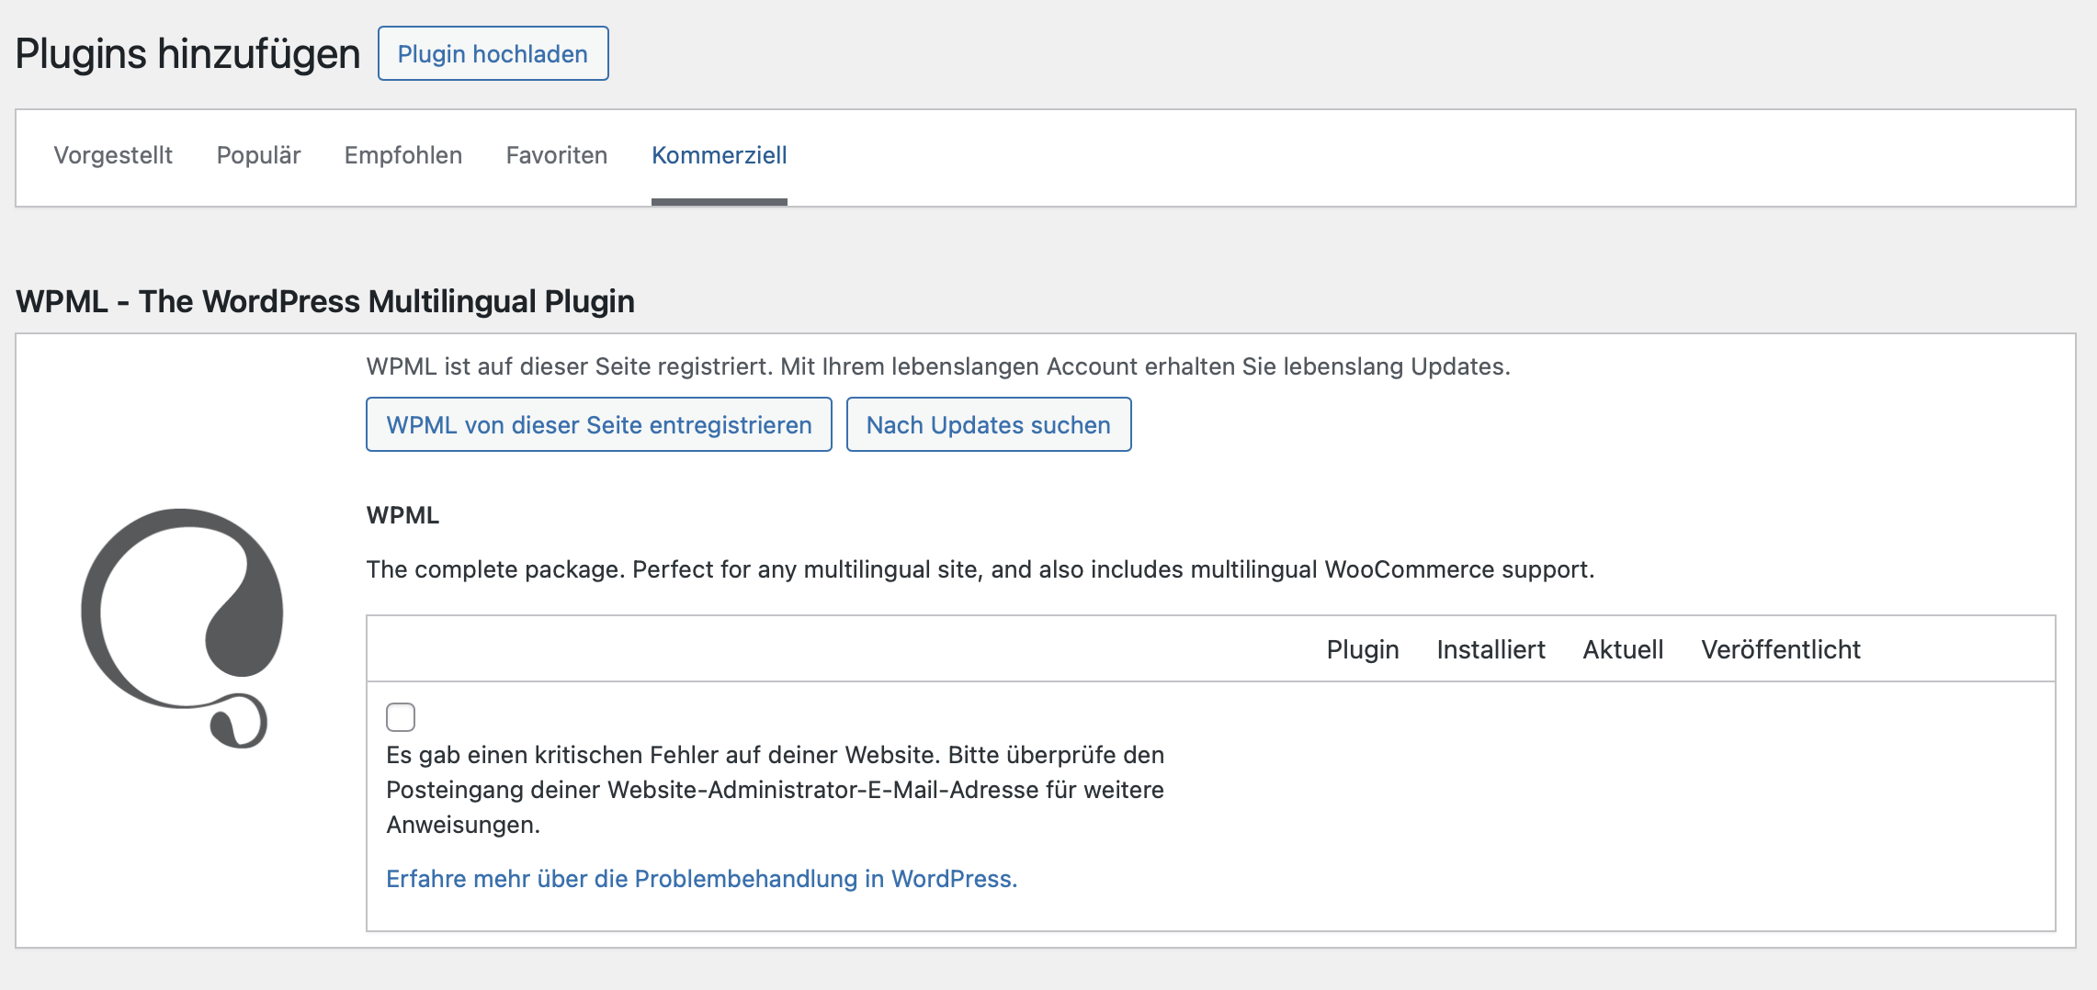Click Nach Updates suchen button
The width and height of the screenshot is (2097, 990).
989,424
